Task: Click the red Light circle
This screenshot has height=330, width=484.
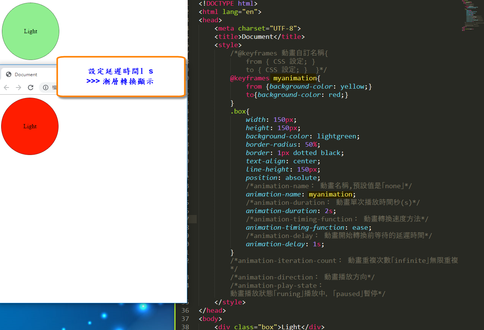Action: coord(30,126)
